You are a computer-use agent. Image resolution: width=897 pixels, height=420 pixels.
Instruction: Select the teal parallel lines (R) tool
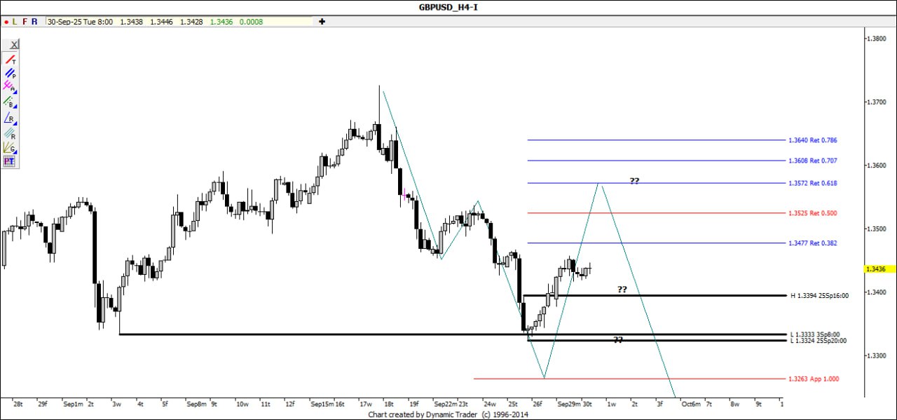(10, 133)
